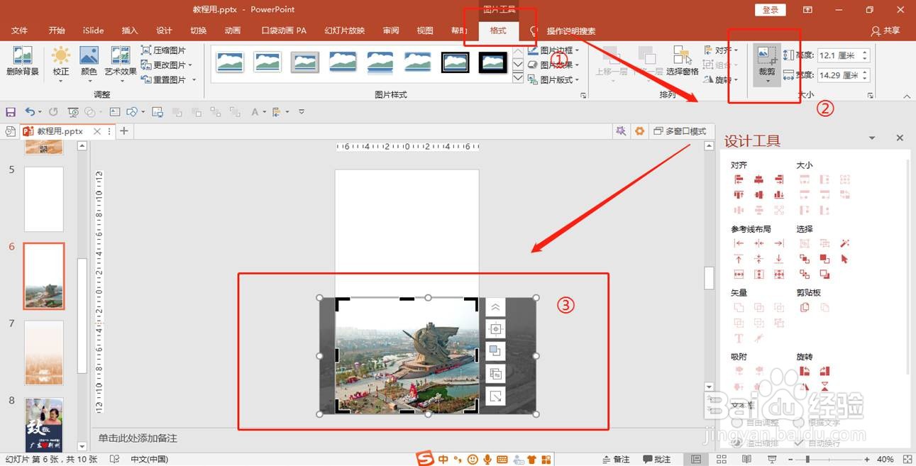Click the arrow pointer selection icon
Viewport: 916px width, 466px height.
[x=844, y=259]
